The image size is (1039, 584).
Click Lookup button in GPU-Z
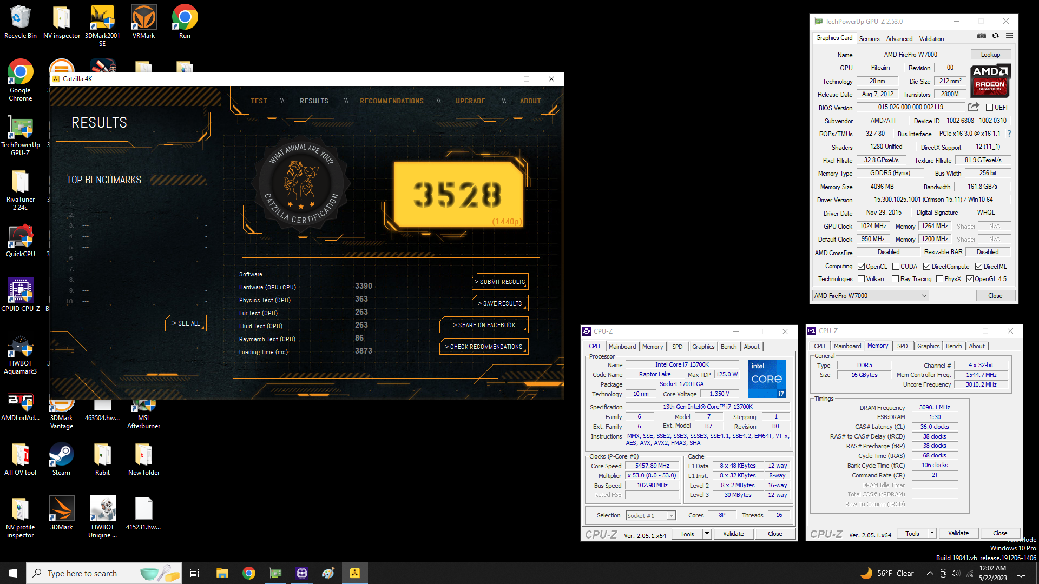point(990,55)
